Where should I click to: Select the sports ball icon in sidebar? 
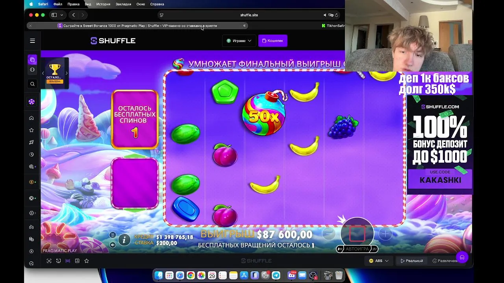(32, 70)
